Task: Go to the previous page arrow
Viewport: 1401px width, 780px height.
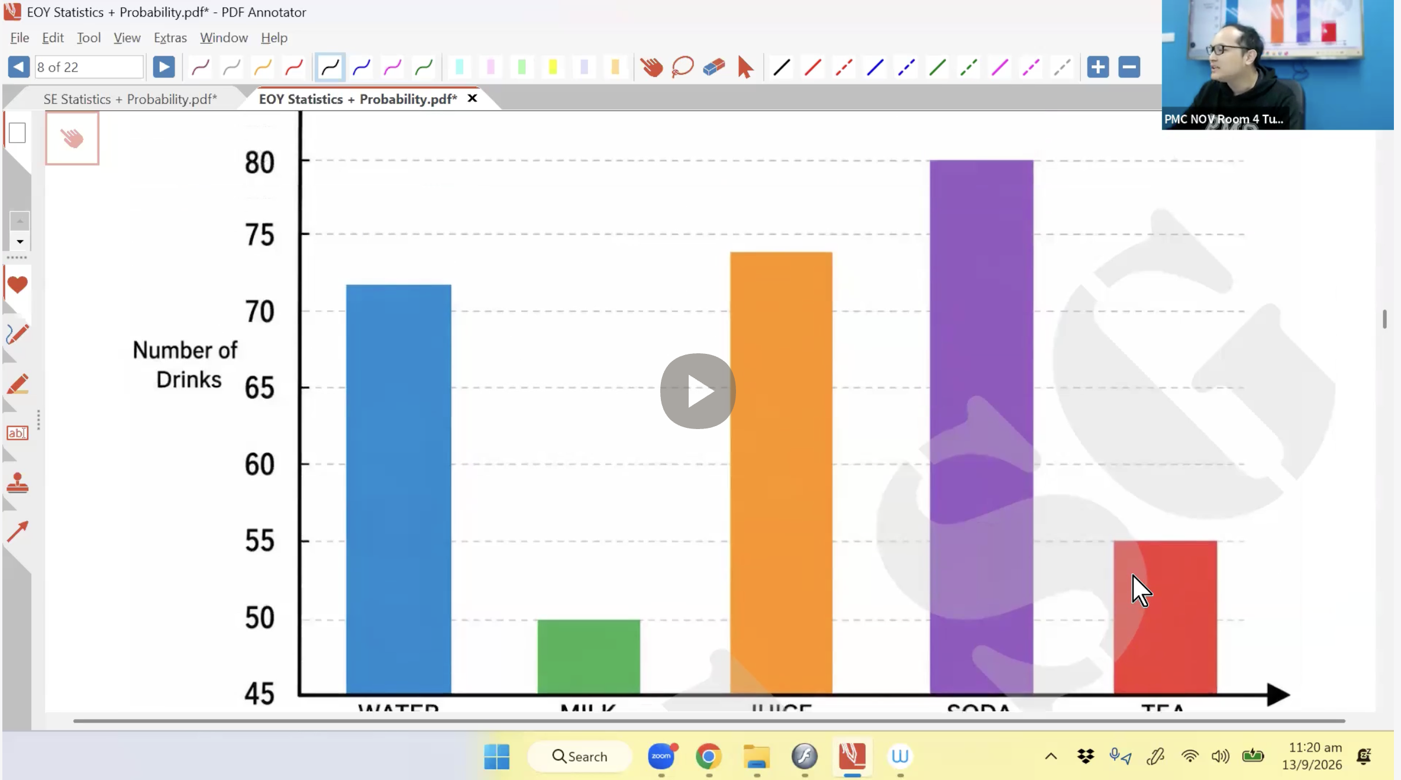Action: (x=18, y=67)
